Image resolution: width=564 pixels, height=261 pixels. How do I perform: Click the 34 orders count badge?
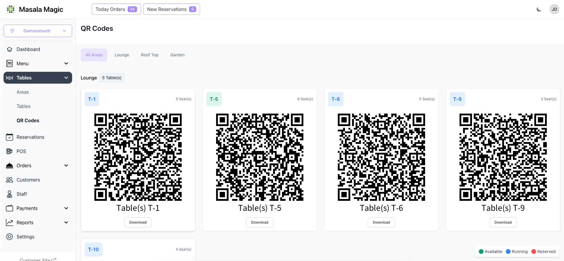(x=132, y=9)
